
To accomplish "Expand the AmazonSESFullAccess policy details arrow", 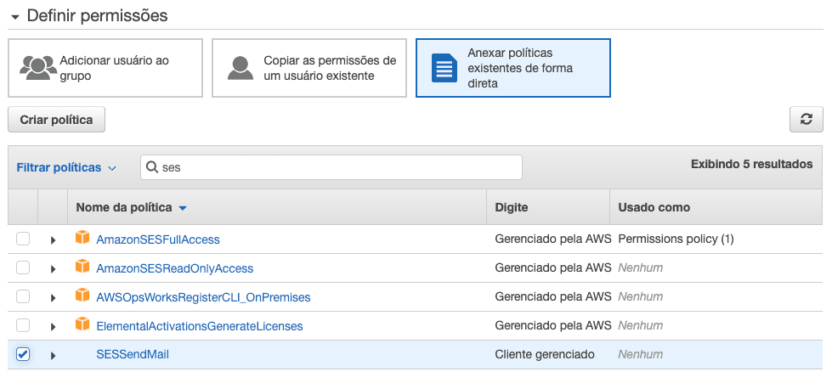I will 53,240.
